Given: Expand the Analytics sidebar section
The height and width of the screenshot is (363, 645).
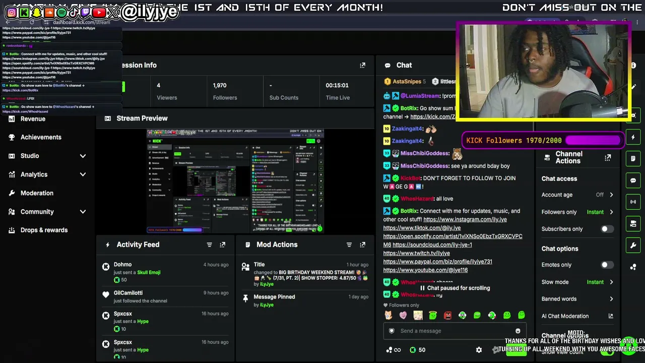Looking at the screenshot, I should [83, 174].
